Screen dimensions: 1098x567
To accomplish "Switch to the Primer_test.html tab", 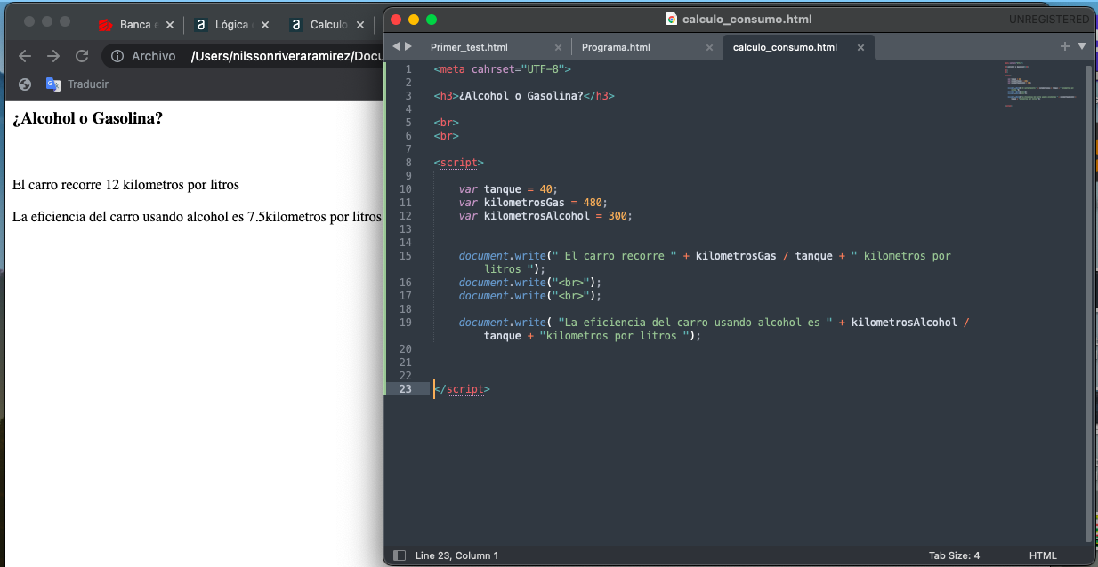I will tap(469, 48).
